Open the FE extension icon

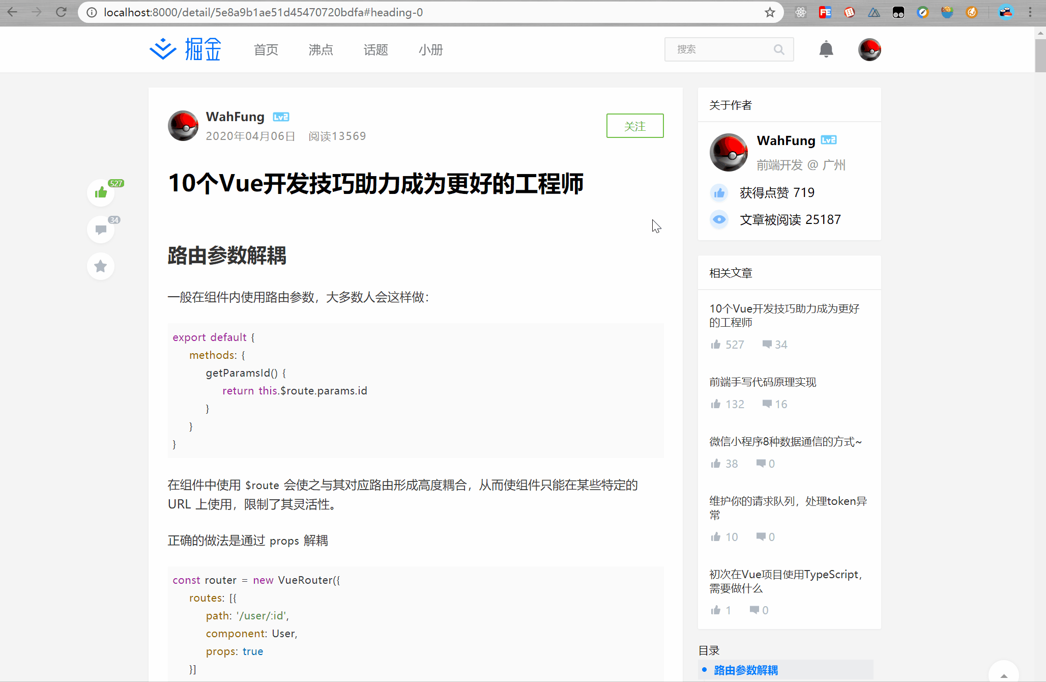click(825, 12)
